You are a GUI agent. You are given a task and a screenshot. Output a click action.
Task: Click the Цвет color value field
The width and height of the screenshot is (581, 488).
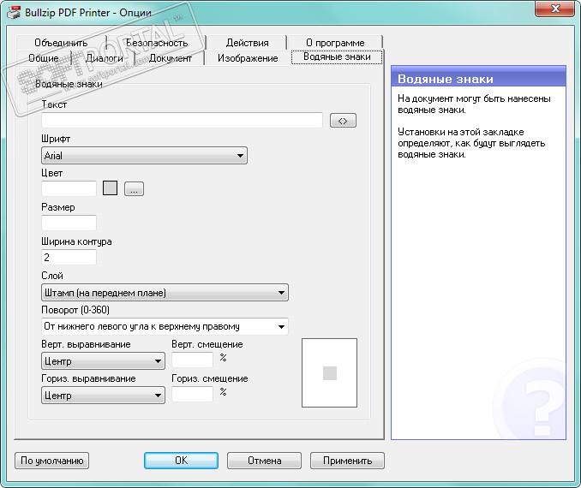pos(69,188)
